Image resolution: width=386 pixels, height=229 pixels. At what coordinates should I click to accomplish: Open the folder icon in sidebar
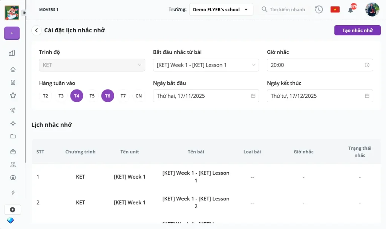click(13, 136)
